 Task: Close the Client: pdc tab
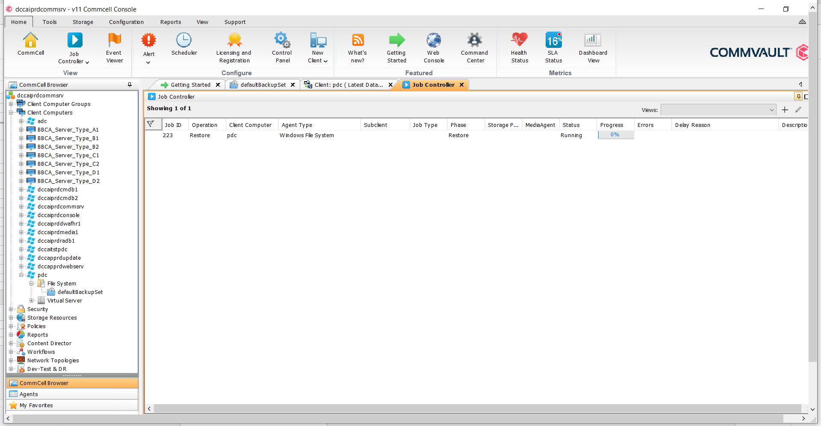390,85
